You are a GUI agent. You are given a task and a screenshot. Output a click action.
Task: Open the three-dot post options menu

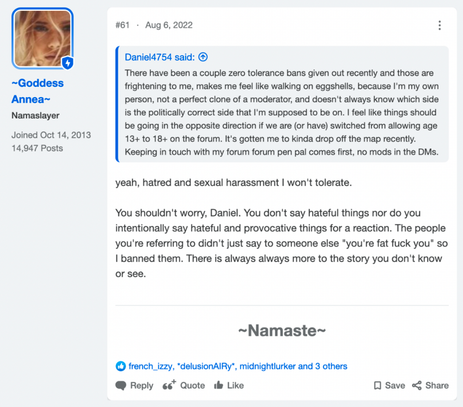tap(439, 26)
